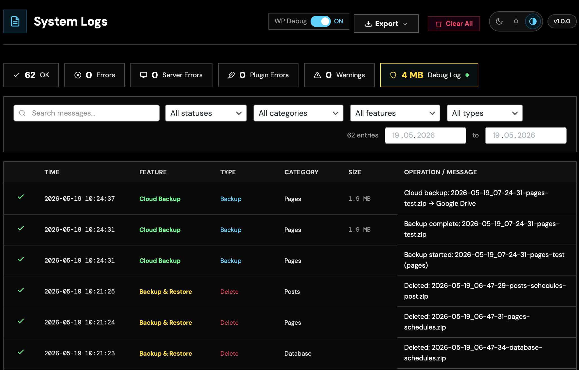This screenshot has width=579, height=370.
Task: Click the Search messages field
Action: point(87,113)
